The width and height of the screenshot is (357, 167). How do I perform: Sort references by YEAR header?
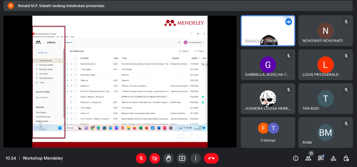tap(115, 58)
